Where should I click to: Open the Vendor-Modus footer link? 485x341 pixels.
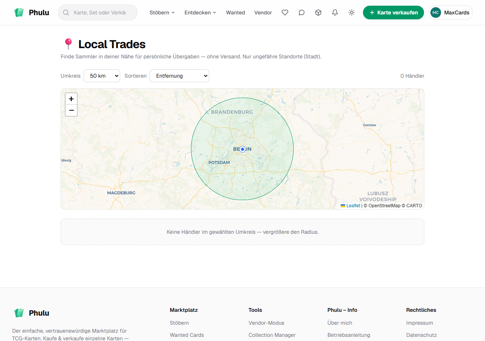(266, 323)
